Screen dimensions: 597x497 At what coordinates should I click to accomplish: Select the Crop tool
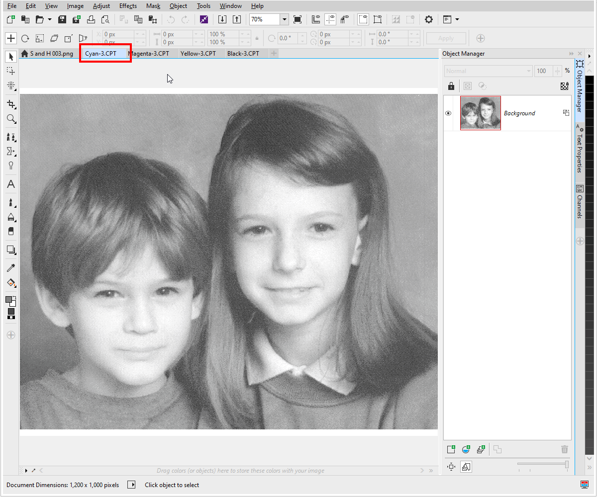tap(11, 104)
